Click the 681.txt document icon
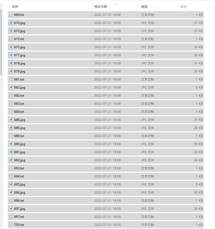This screenshot has height=229, width=215. [x=11, y=79]
